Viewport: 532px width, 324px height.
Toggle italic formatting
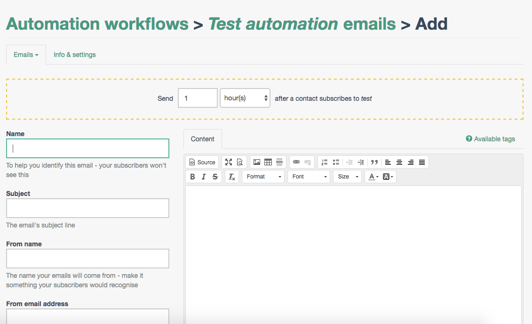click(204, 177)
